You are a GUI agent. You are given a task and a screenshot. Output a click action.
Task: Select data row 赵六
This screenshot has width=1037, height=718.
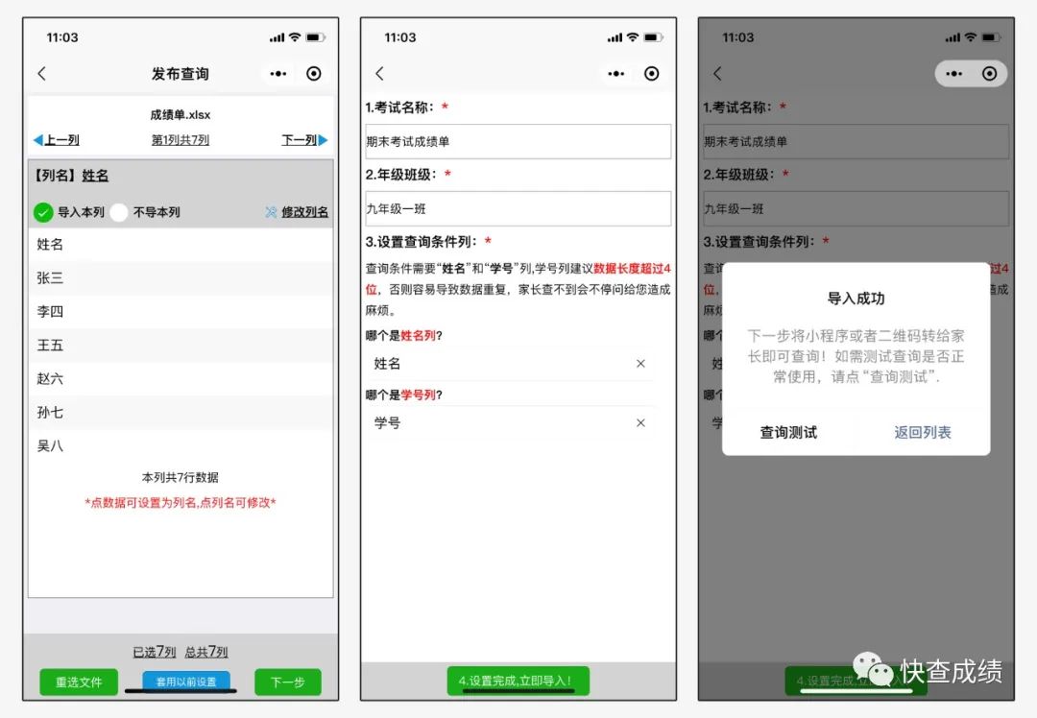[x=181, y=379]
